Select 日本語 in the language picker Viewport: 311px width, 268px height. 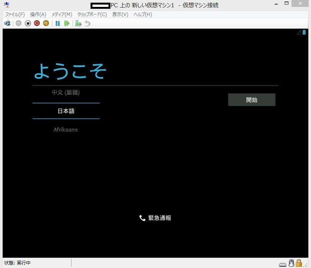click(x=66, y=111)
